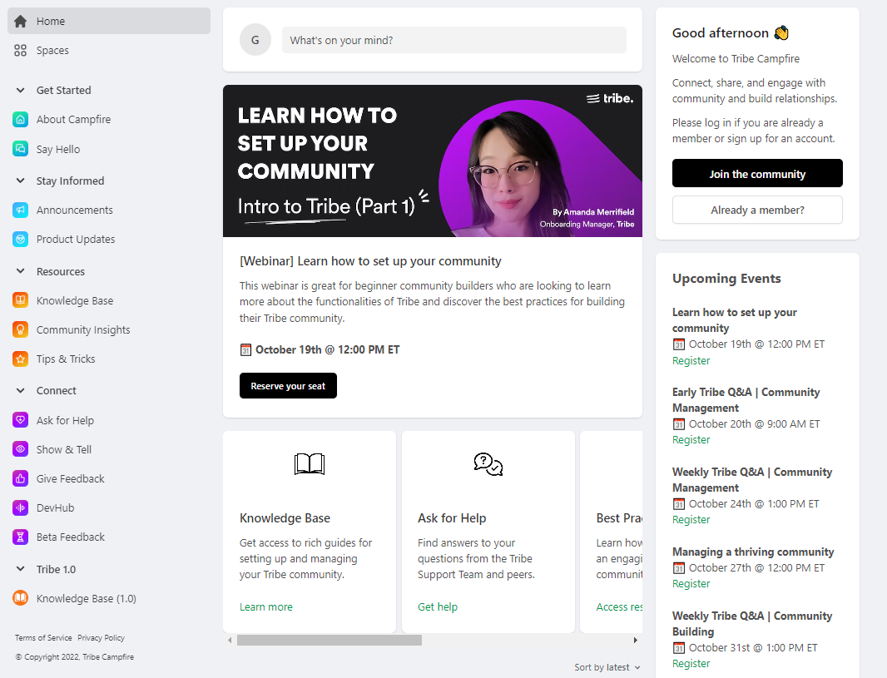887x678 pixels.
Task: Click the webinar banner image
Action: click(x=432, y=161)
